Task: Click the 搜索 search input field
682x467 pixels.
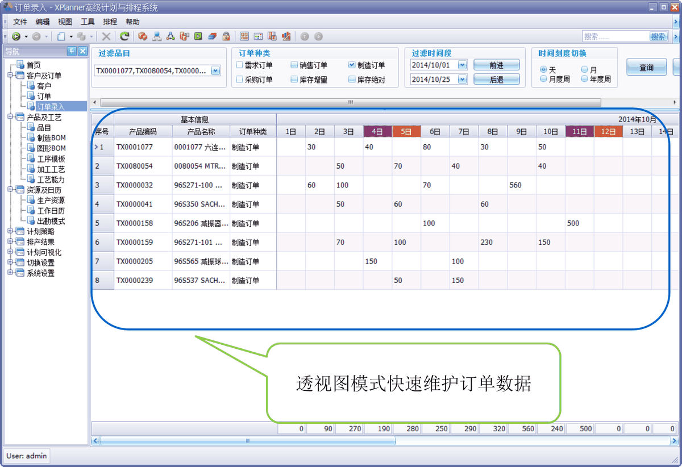Action: click(616, 36)
